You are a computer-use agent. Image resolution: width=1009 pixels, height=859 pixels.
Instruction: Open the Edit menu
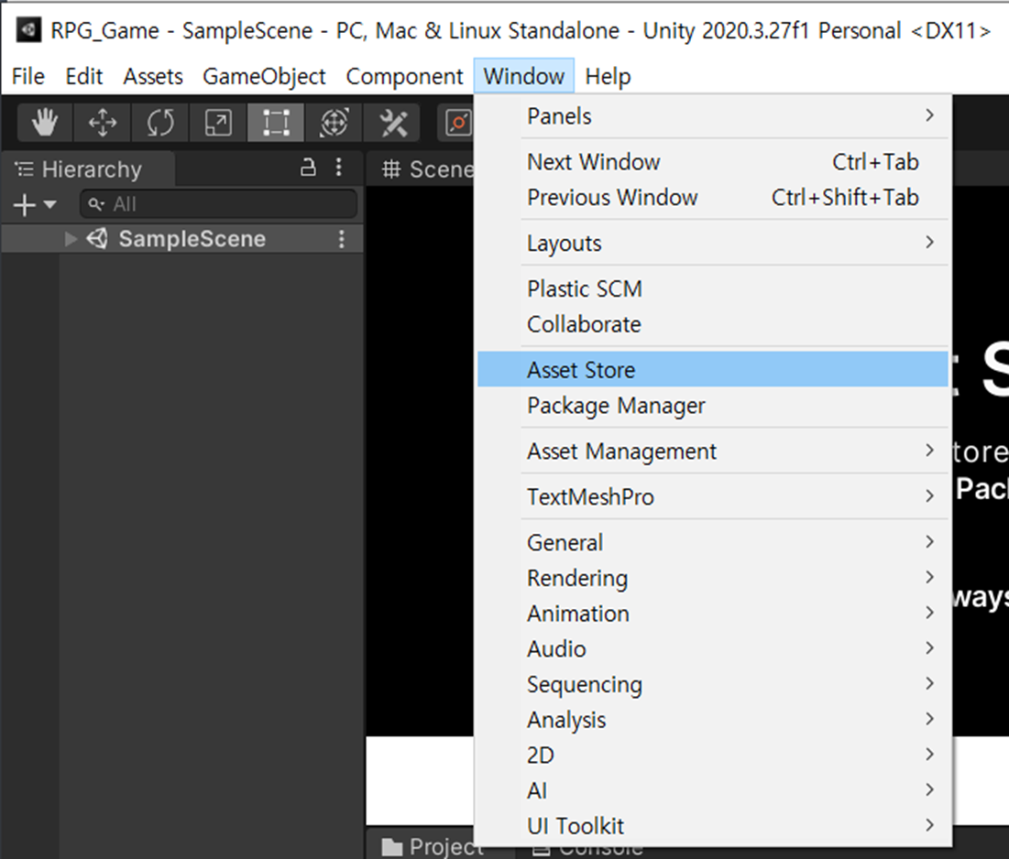[x=84, y=77]
